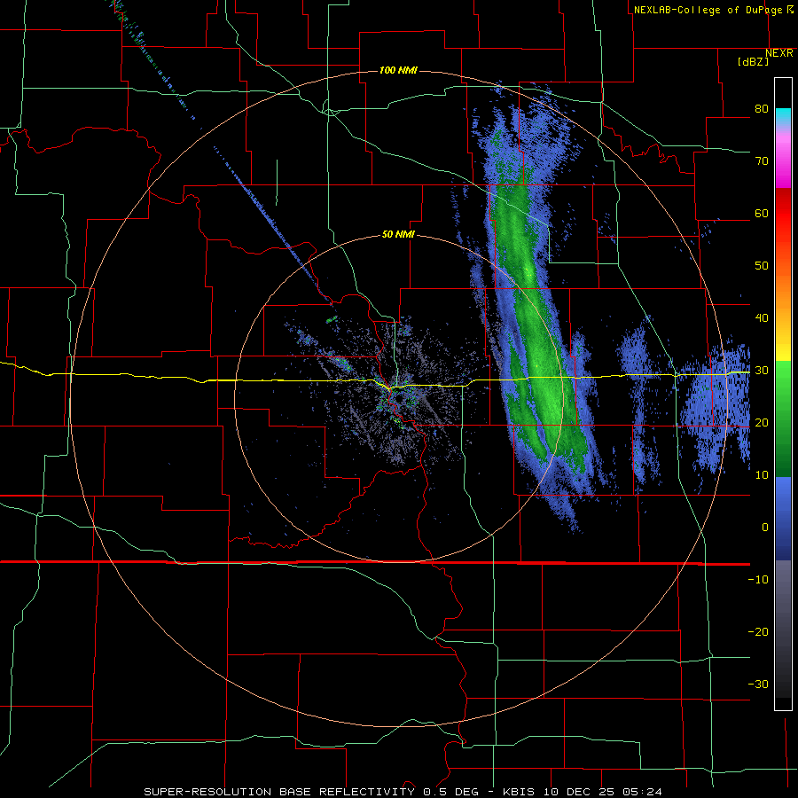The height and width of the screenshot is (798, 798).
Task: Click the NEXR label above the color scale
Action: (x=779, y=53)
